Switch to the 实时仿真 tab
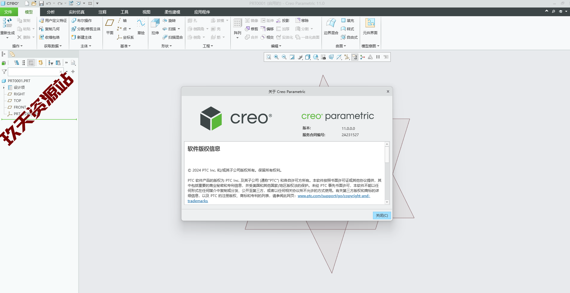This screenshot has width=570, height=293. coord(76,12)
